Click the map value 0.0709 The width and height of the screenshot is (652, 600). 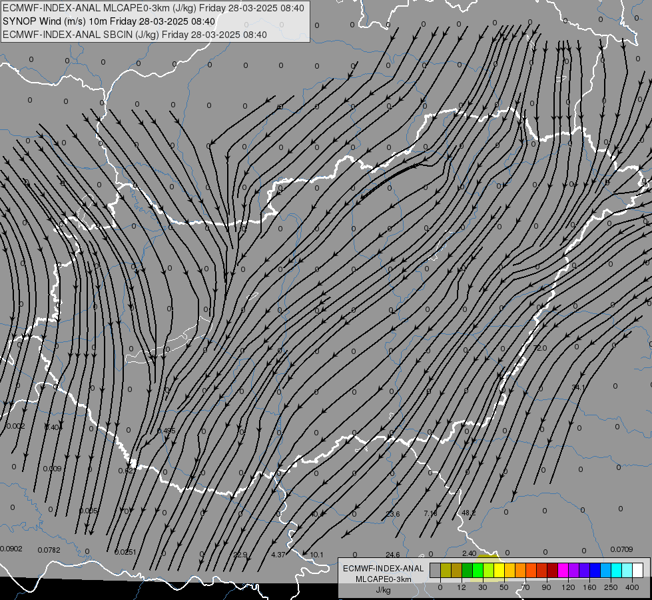621,549
